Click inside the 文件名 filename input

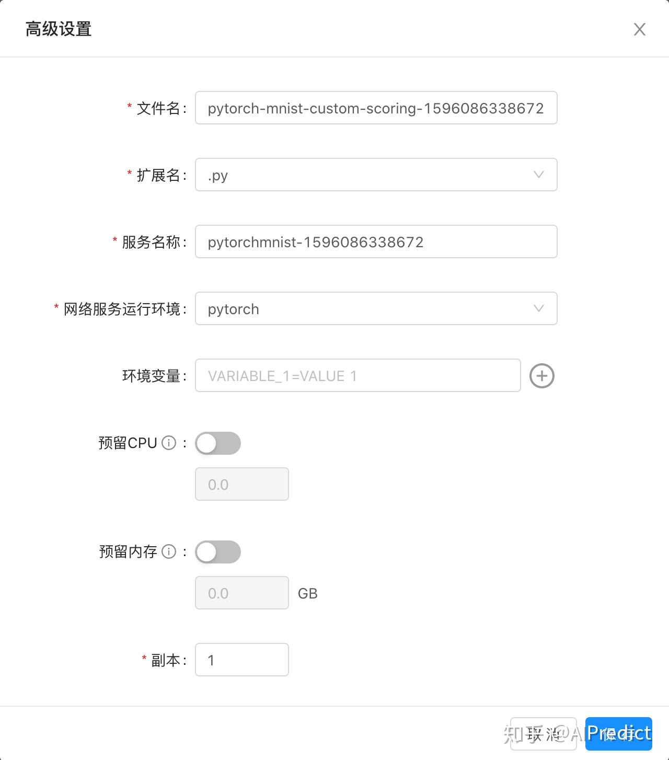376,108
